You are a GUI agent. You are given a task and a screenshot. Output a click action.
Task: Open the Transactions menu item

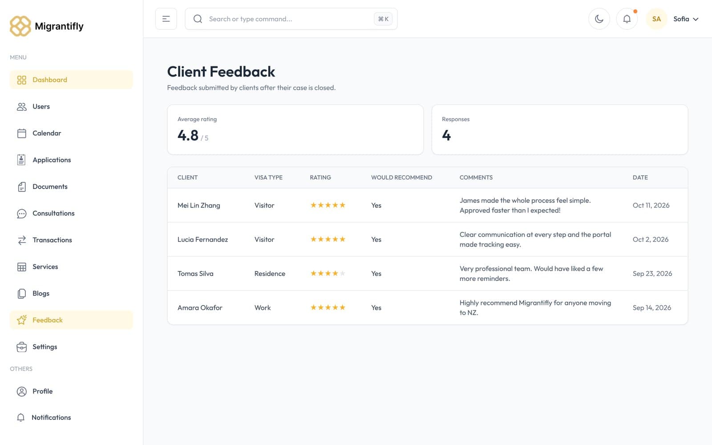pyautogui.click(x=71, y=240)
